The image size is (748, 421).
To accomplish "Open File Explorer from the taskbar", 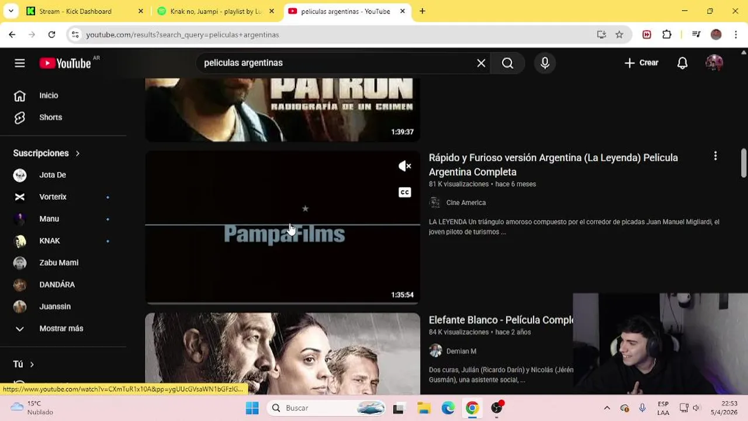I will 424,408.
